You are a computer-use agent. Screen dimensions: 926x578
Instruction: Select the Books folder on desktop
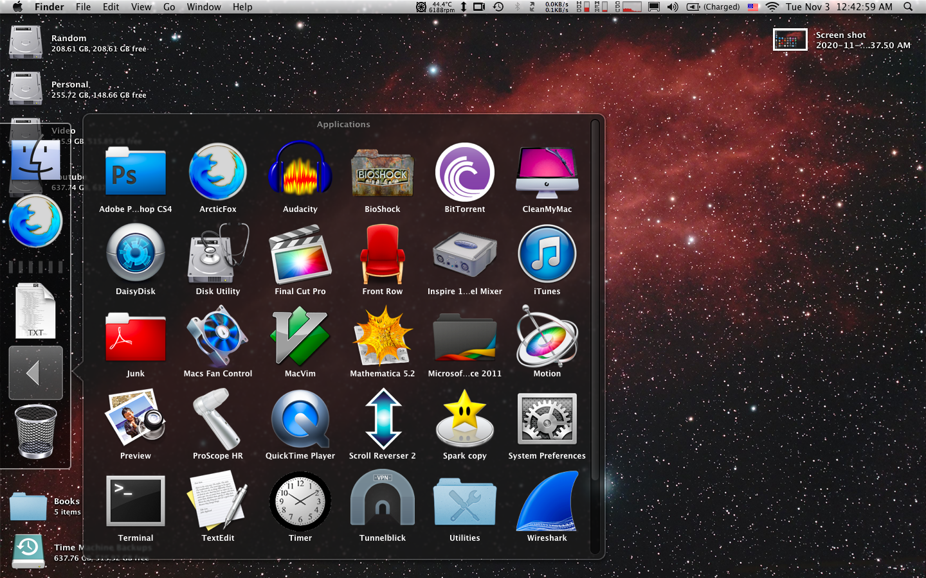(28, 506)
